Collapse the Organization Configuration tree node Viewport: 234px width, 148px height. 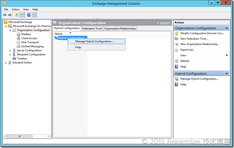pyautogui.click(x=10, y=30)
